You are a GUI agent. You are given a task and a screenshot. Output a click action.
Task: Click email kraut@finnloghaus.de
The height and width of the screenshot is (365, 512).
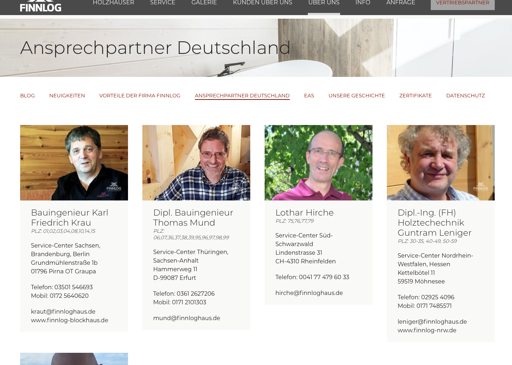pos(63,311)
